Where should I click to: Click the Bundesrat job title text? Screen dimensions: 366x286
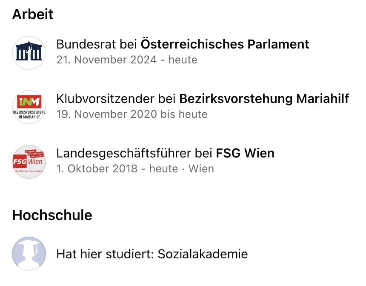coord(86,44)
